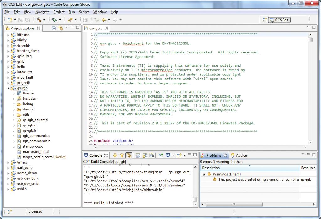Open the Navigate menu

point(42,12)
